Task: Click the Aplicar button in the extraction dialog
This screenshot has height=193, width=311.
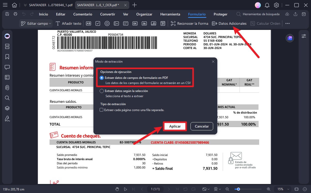Action: point(175,126)
